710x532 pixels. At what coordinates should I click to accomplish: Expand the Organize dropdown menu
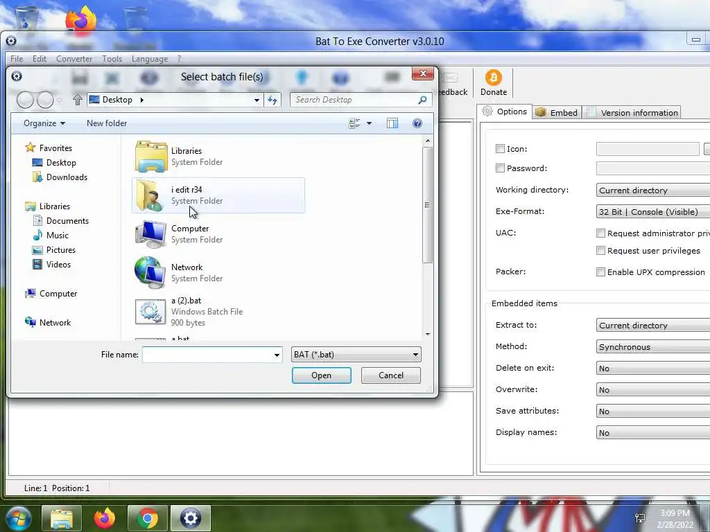[44, 123]
